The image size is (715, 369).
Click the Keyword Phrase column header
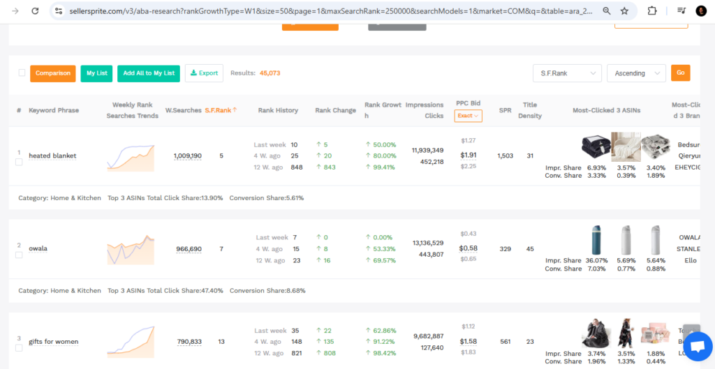[x=54, y=110]
